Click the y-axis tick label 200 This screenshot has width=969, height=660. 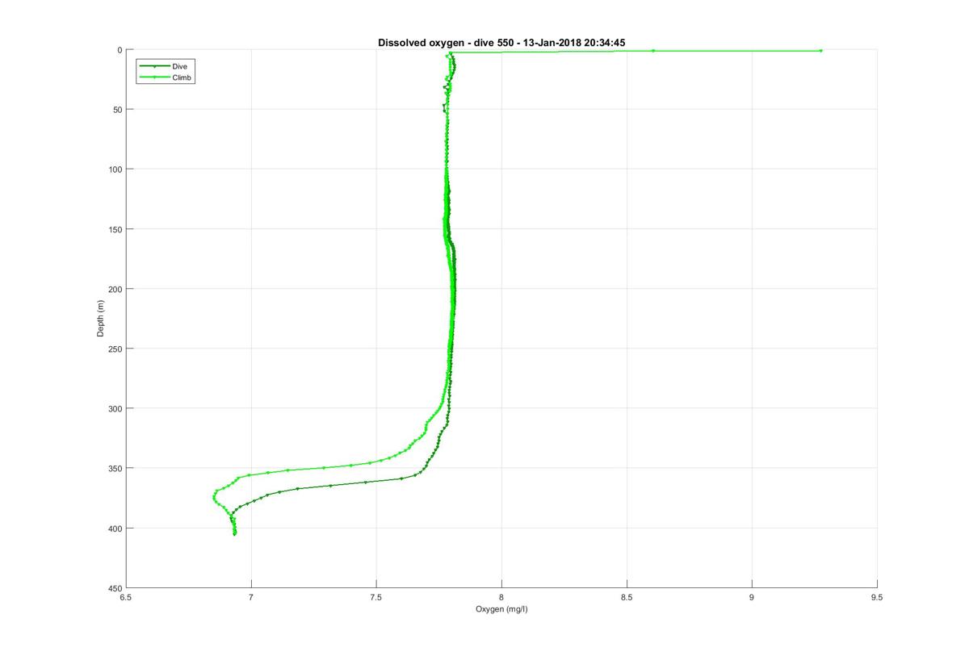115,289
